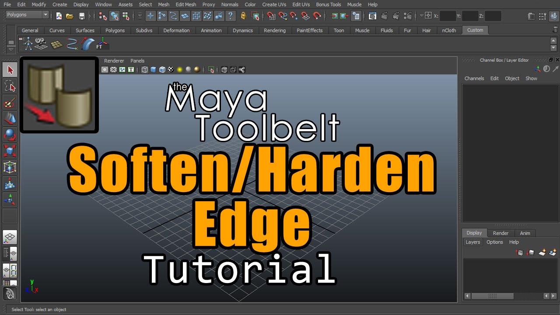560x315 pixels.
Task: Open the Normals menu
Action: pyautogui.click(x=230, y=4)
